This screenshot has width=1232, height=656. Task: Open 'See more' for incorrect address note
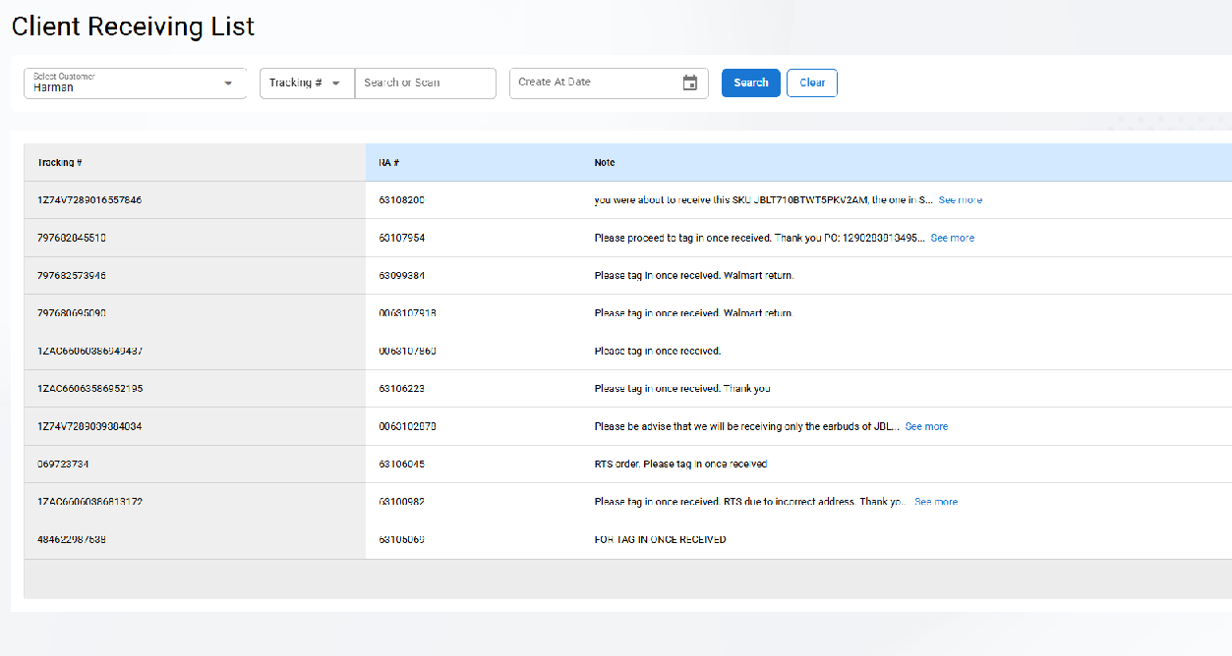coord(935,502)
